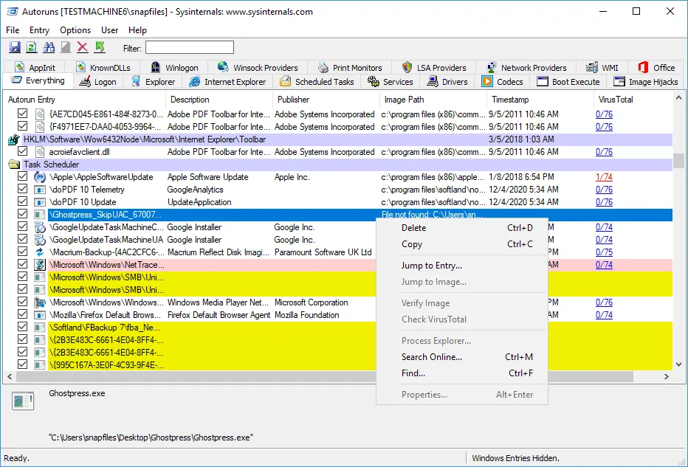Open VirusTotal 0/74 link for Firefox Browser Agent
This screenshot has height=467, width=688.
604,315
